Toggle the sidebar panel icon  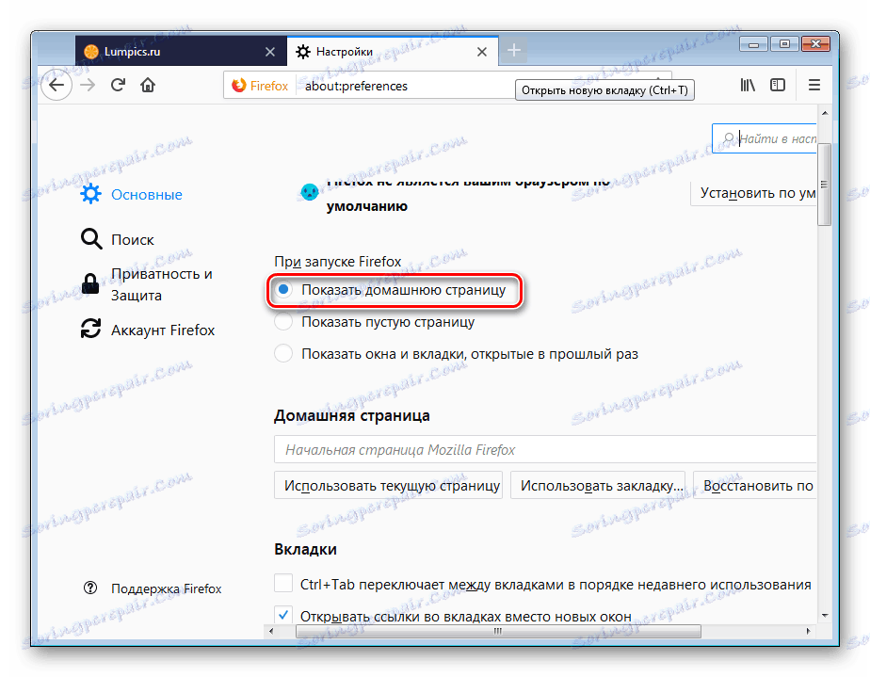778,85
